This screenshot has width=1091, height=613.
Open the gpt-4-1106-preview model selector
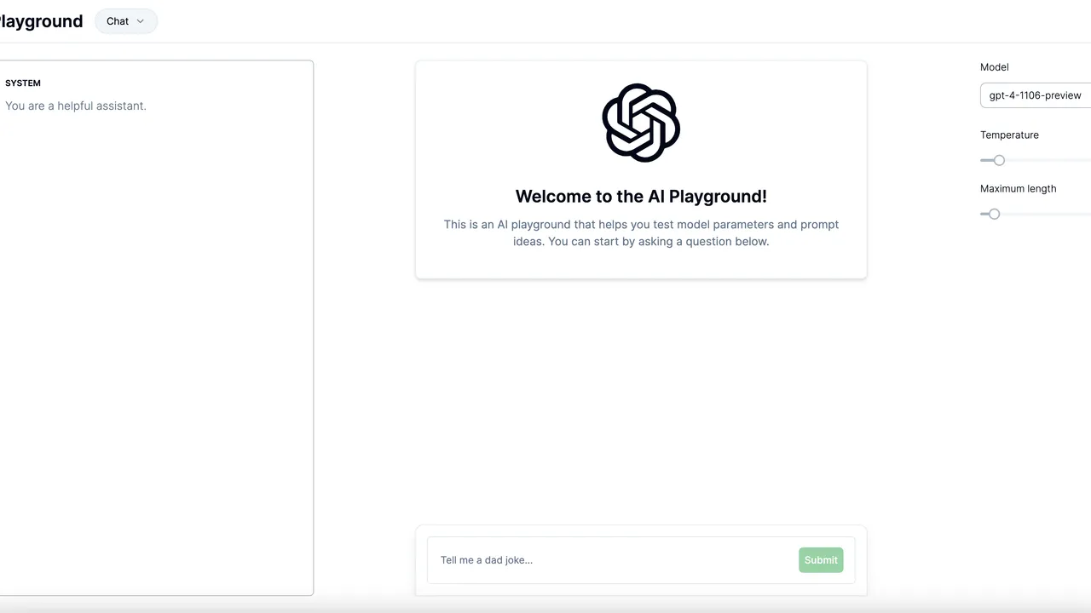(1036, 95)
